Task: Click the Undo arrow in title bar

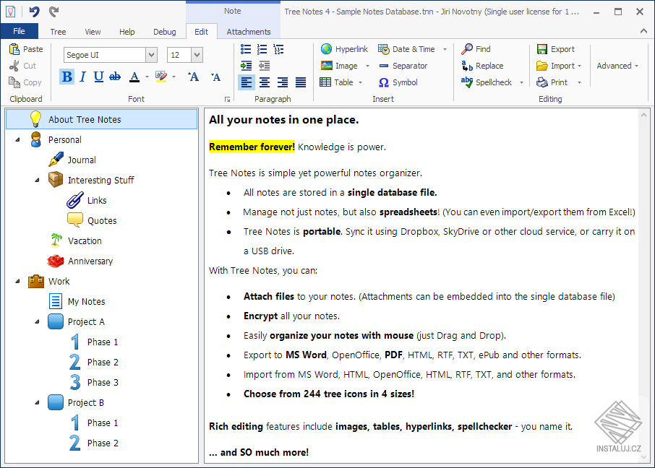Action: 34,12
